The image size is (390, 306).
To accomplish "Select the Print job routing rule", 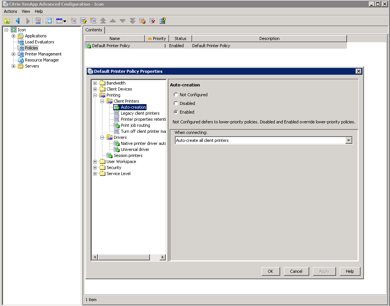I will [x=135, y=125].
